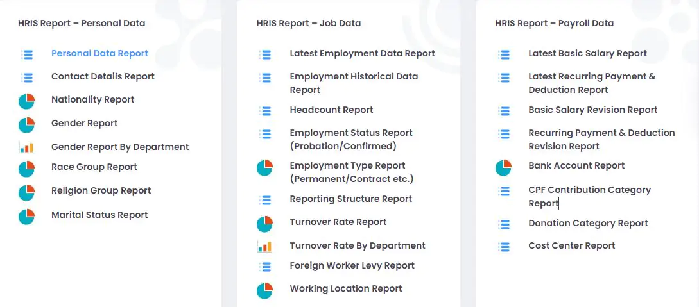This screenshot has width=699, height=307.
Task: Open the Donation Category Report
Action: [x=589, y=223]
